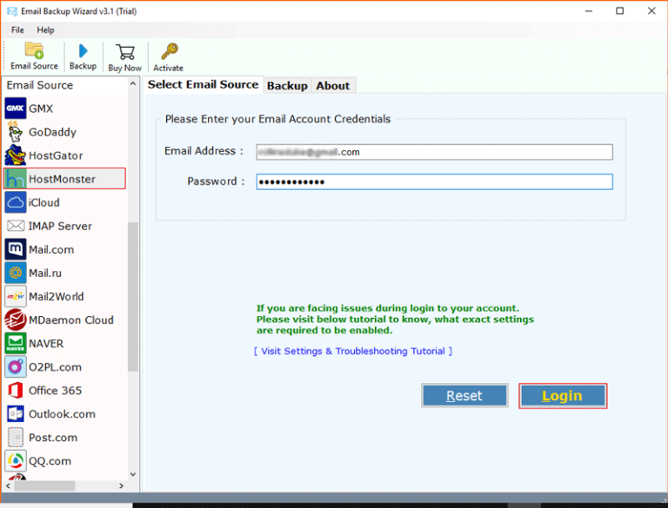Select the QQ.com source icon
This screenshot has width=668, height=508.
click(x=16, y=461)
